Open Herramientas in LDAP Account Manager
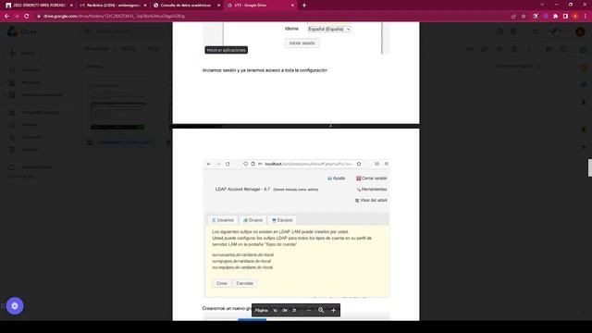Image resolution: width=592 pixels, height=333 pixels. pos(372,189)
